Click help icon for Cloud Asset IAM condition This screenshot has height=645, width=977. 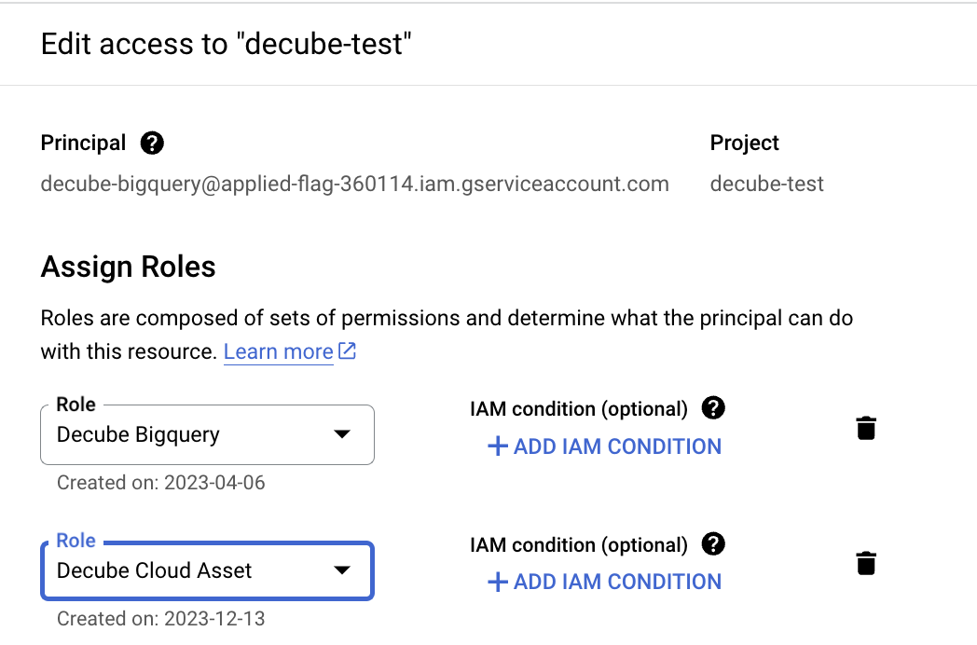713,543
